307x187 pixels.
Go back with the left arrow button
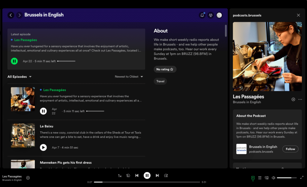11,15
